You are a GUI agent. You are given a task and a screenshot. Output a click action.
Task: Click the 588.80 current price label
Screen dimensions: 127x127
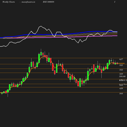[122, 76]
